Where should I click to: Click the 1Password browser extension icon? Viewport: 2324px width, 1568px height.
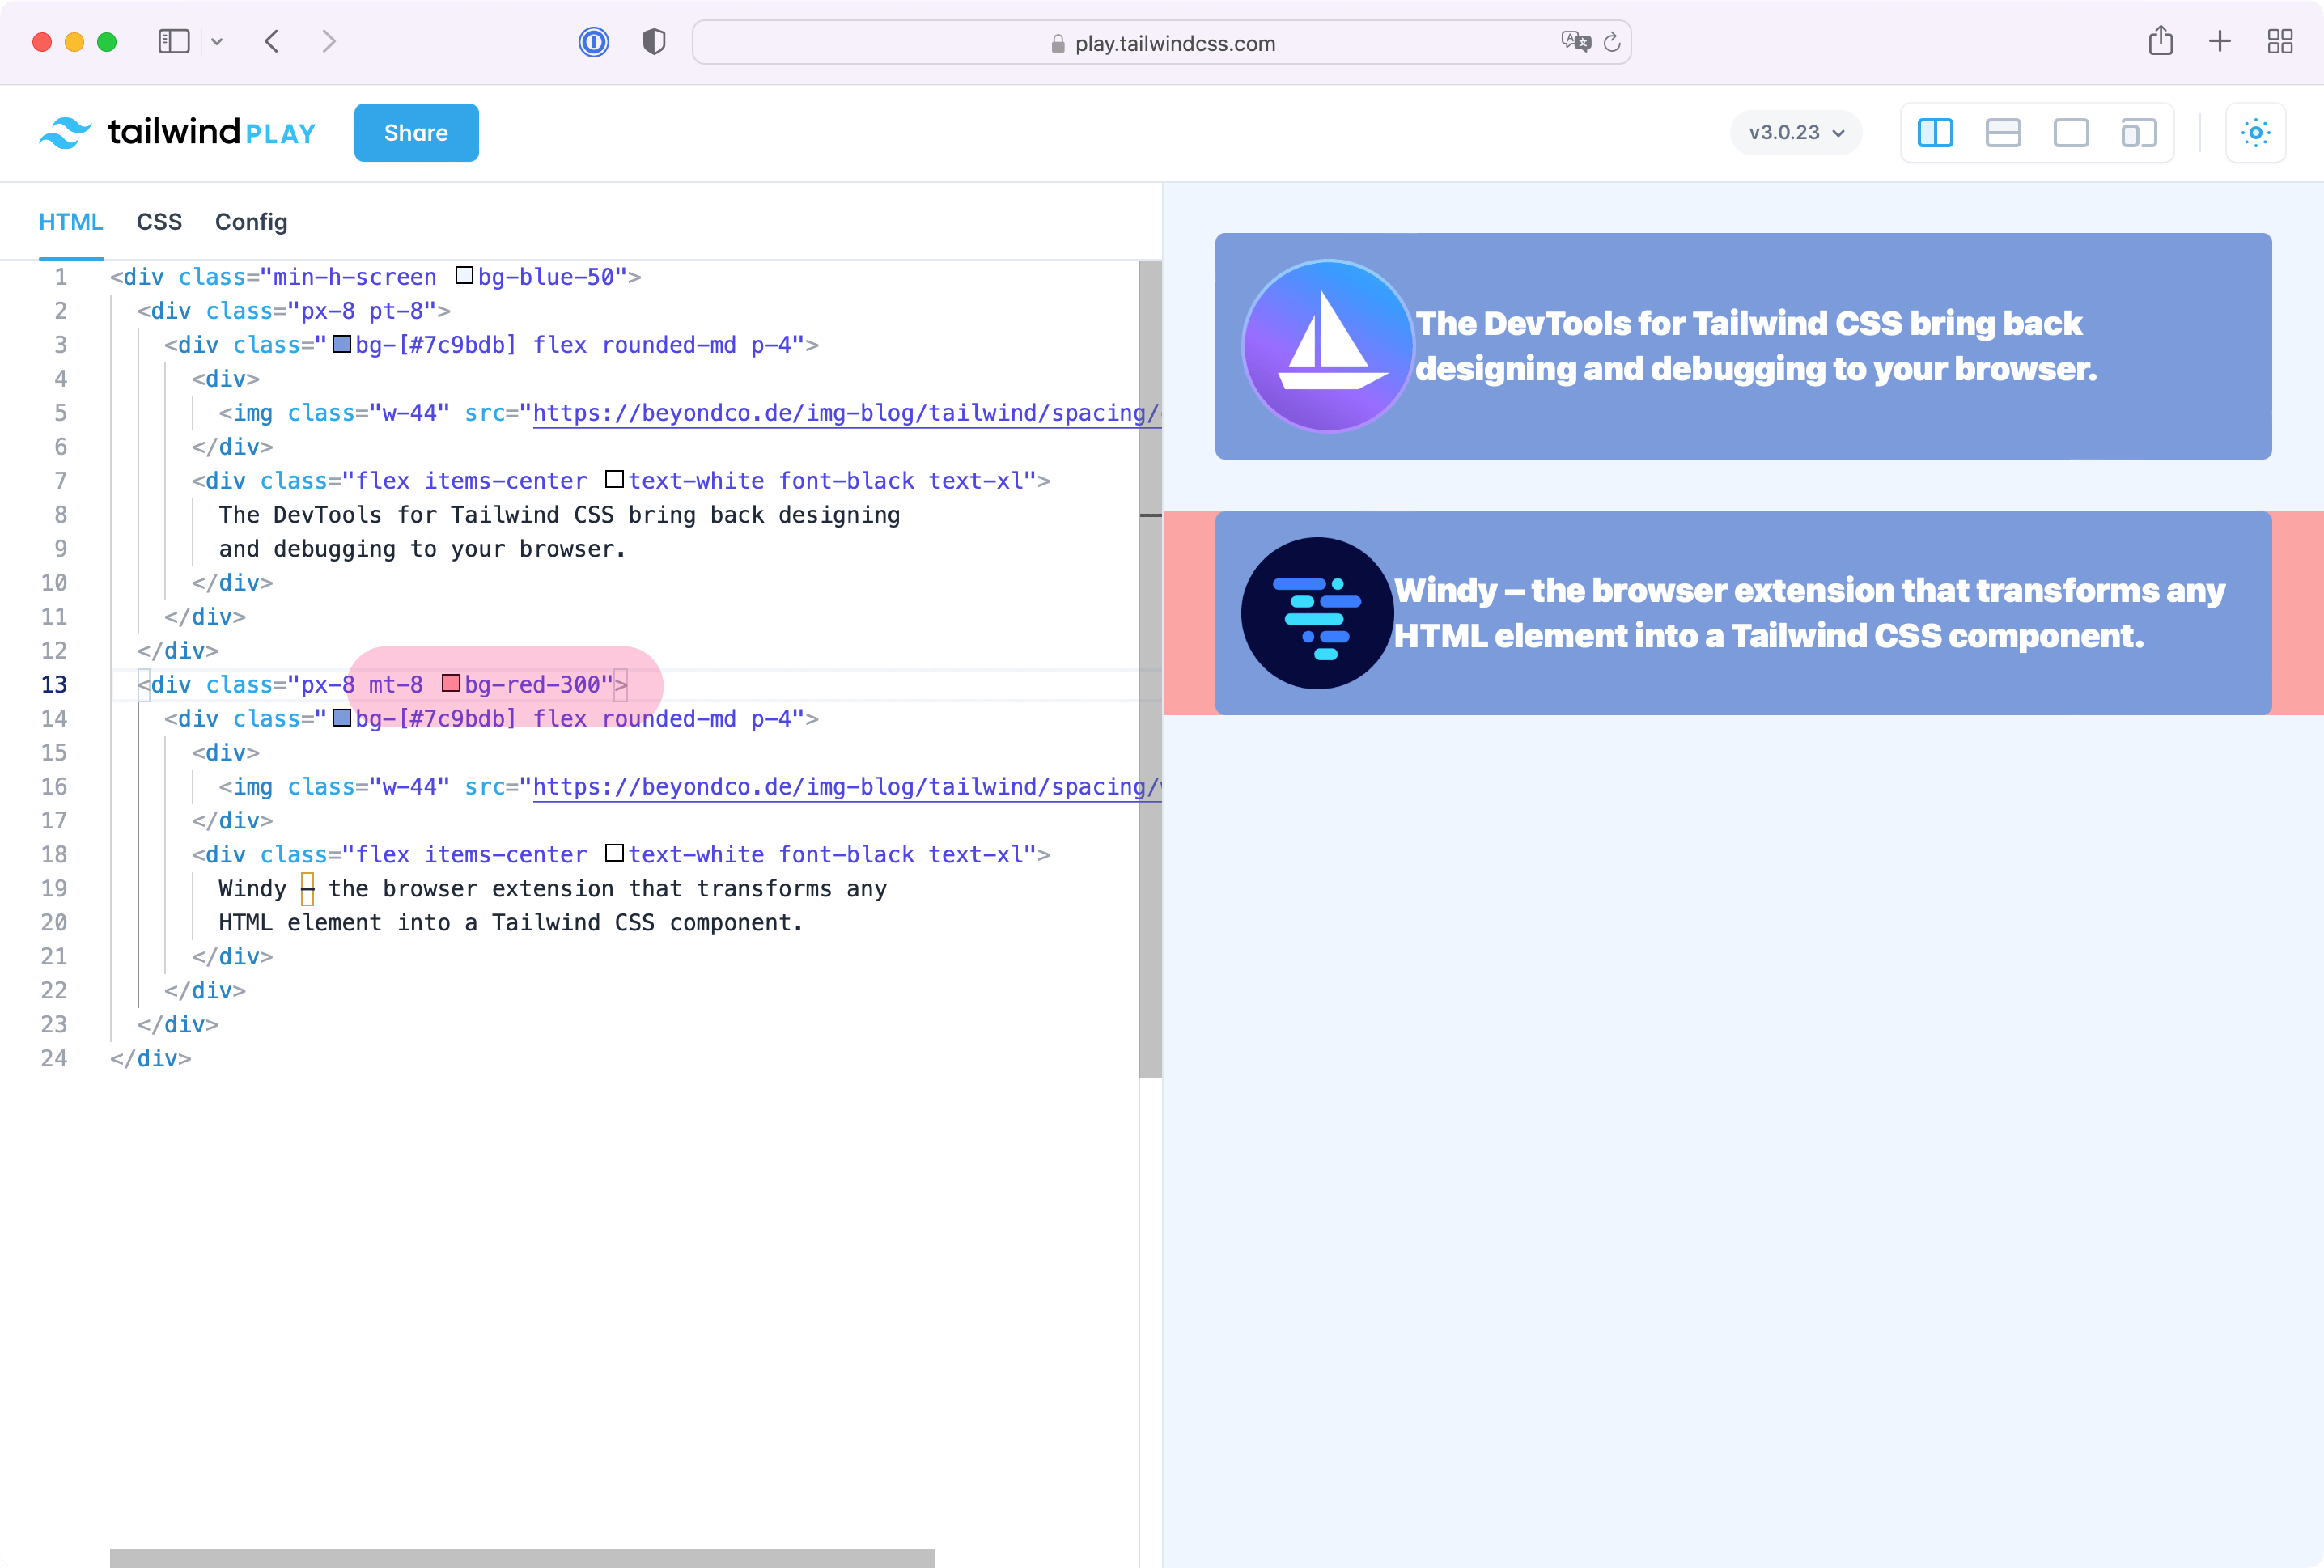[x=595, y=42]
